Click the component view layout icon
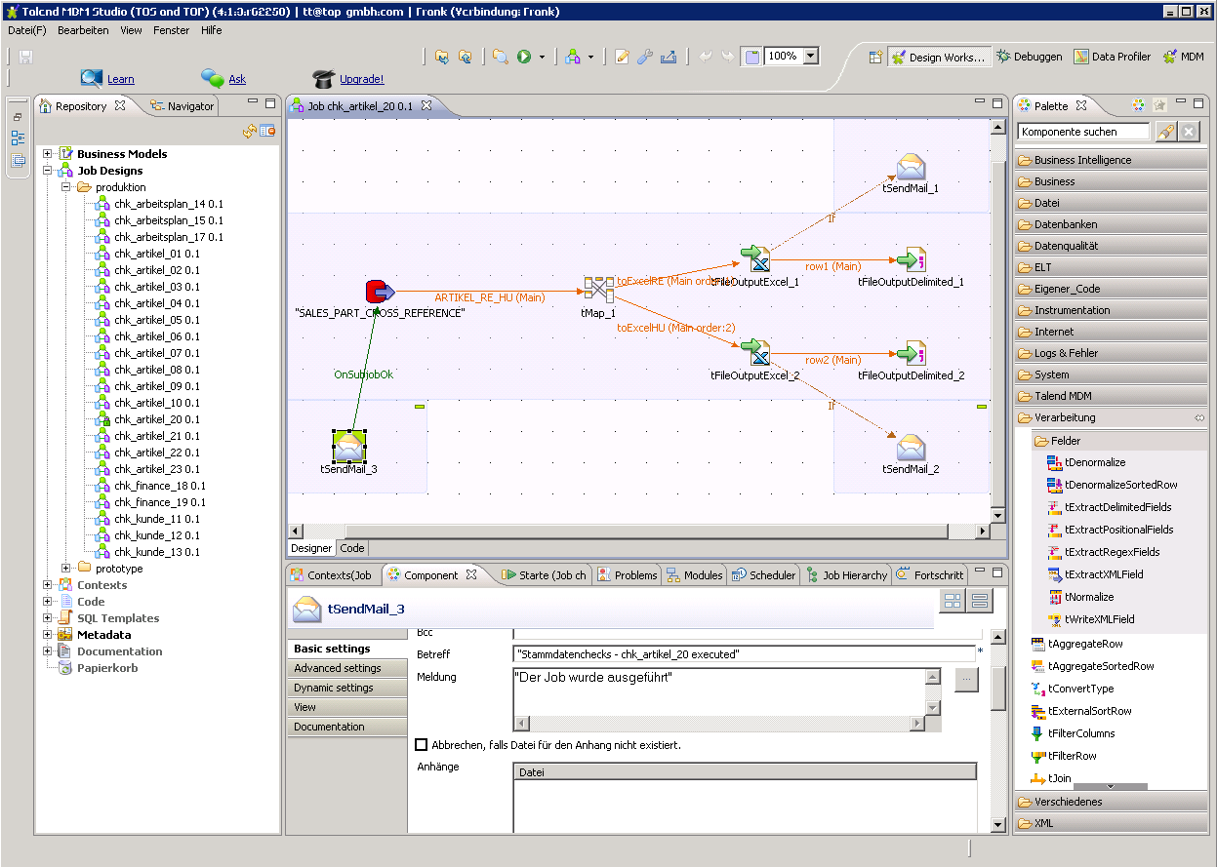 [952, 602]
